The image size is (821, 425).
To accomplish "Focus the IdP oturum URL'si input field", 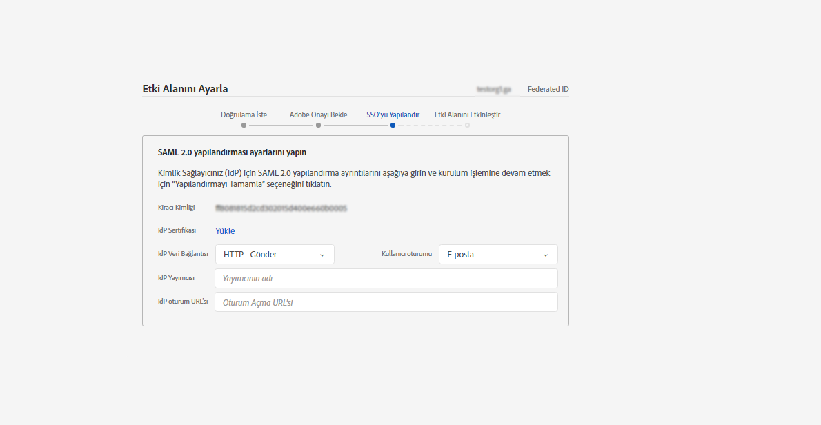I will [x=386, y=302].
